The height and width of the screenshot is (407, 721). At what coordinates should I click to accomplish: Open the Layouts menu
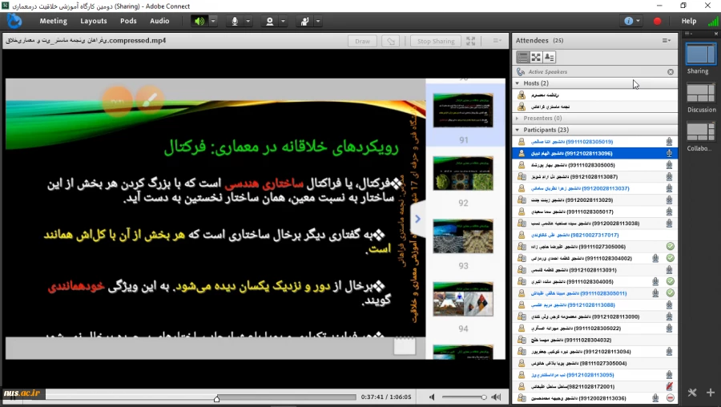point(94,21)
